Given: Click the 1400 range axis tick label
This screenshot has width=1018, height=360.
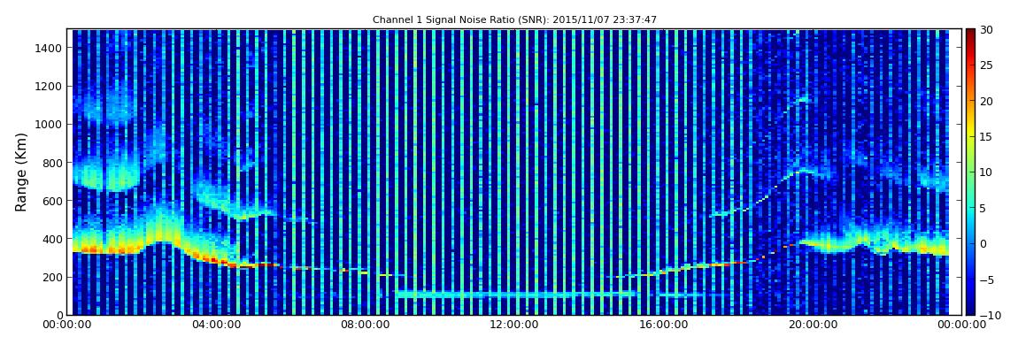Looking at the screenshot, I should coord(50,48).
